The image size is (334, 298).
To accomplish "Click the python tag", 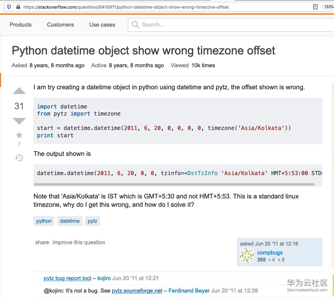I will [x=44, y=221].
